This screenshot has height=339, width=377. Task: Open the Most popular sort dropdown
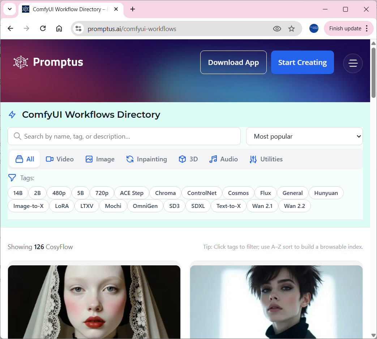click(304, 136)
